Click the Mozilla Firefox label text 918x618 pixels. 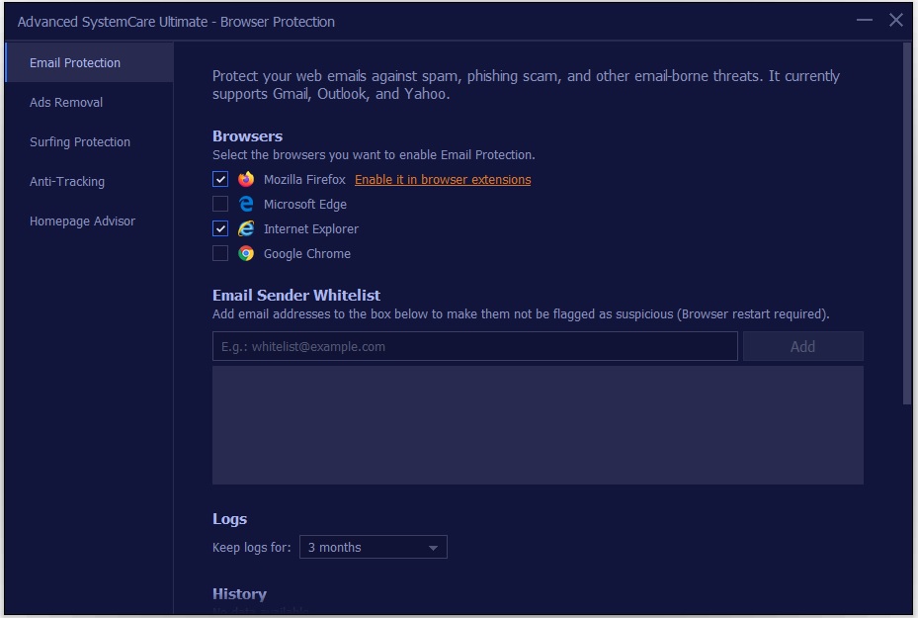coord(304,180)
